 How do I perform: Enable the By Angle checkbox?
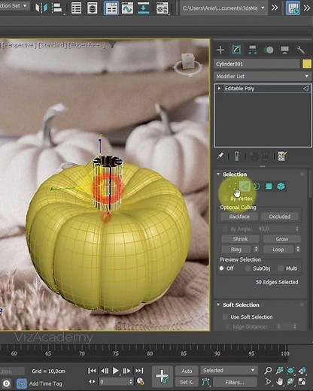[x=225, y=229]
